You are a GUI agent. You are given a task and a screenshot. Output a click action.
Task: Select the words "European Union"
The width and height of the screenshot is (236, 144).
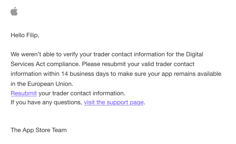(x=50, y=84)
